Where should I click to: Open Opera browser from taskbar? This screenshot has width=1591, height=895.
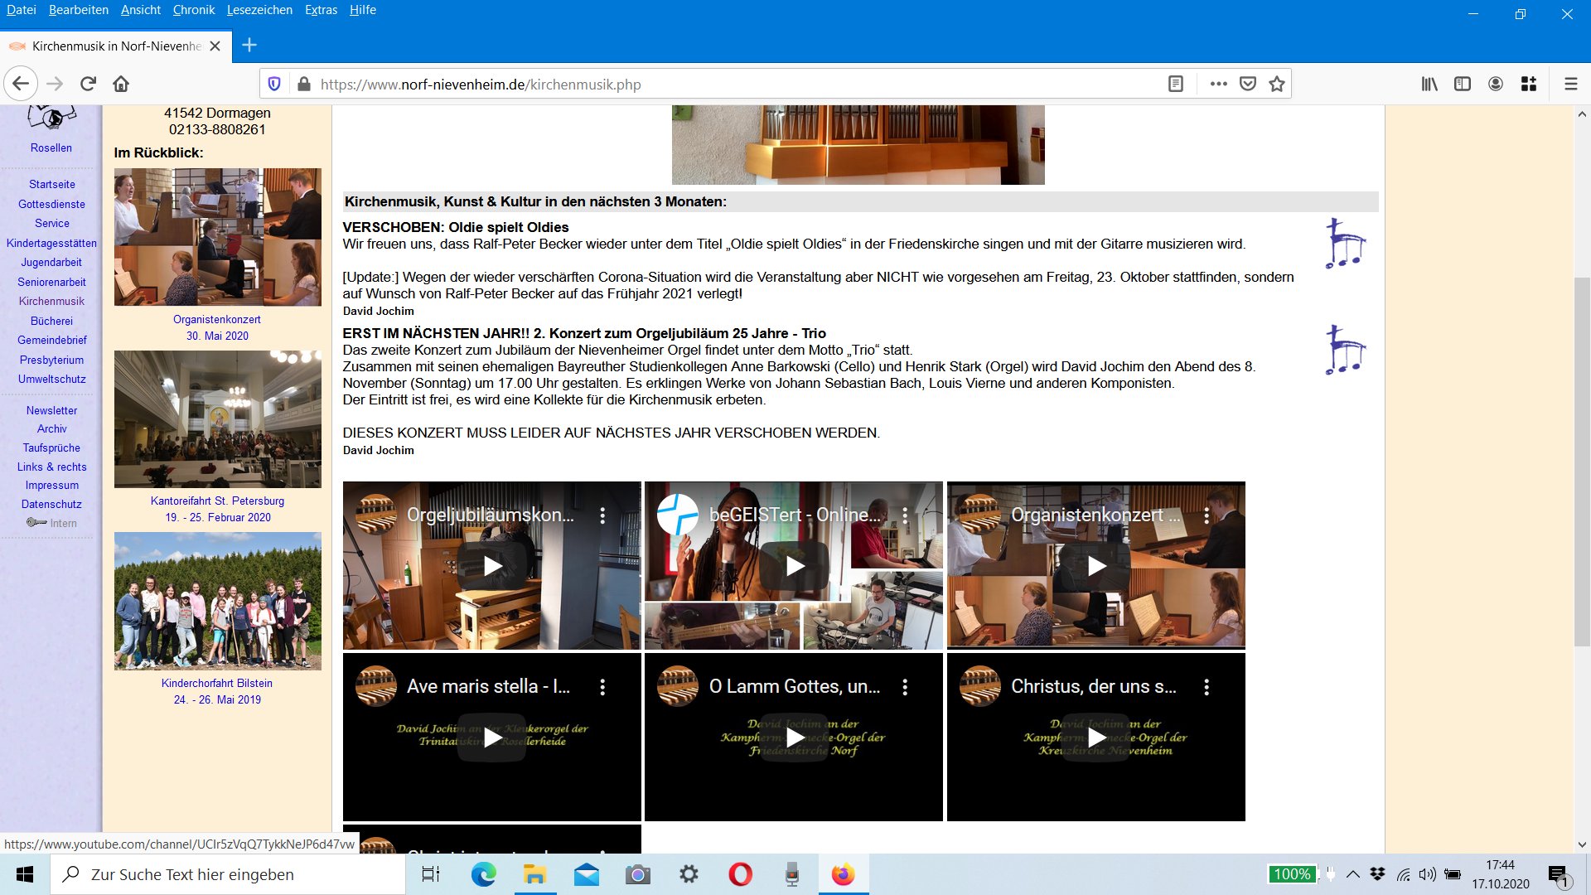click(x=740, y=874)
